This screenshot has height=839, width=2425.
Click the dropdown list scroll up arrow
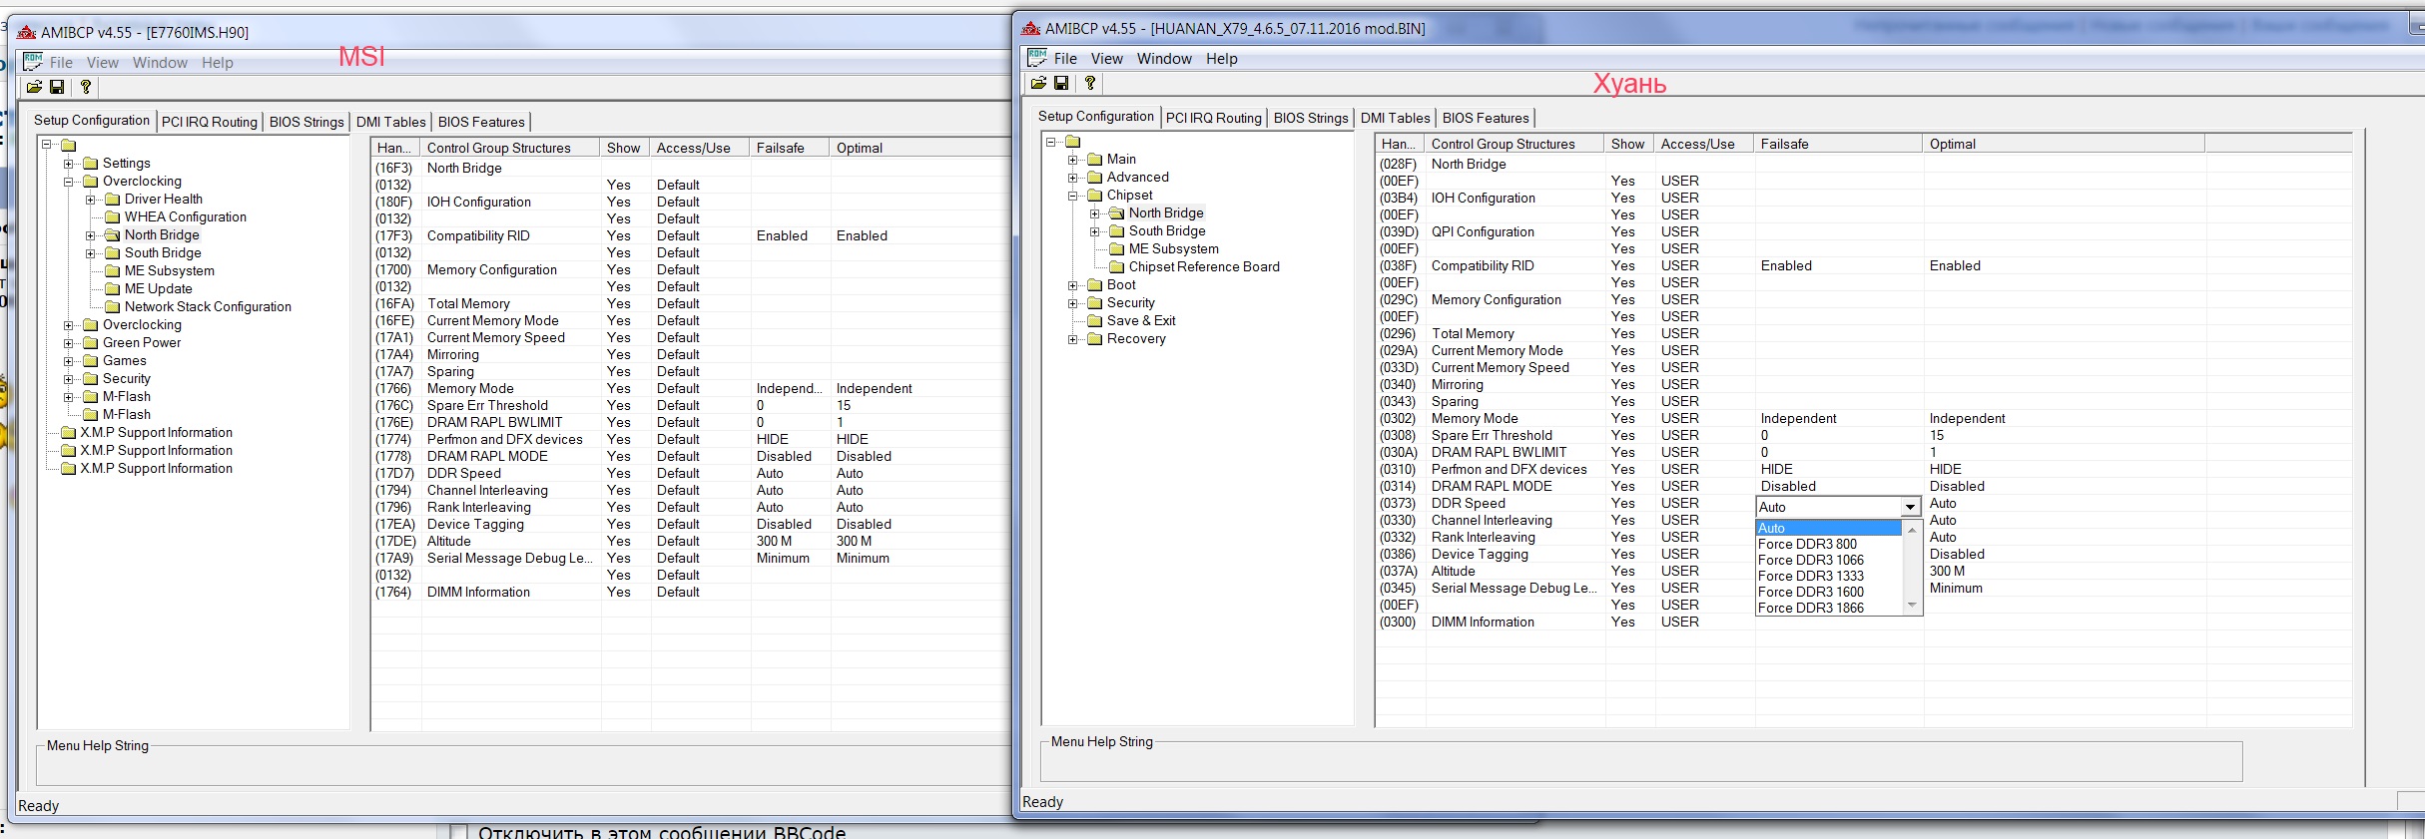1912,529
